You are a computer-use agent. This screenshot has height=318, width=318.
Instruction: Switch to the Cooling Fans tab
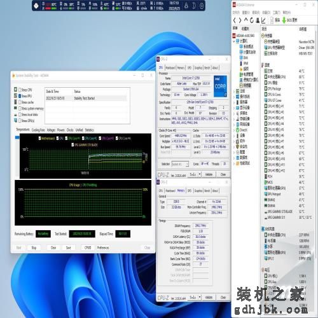click(38, 130)
